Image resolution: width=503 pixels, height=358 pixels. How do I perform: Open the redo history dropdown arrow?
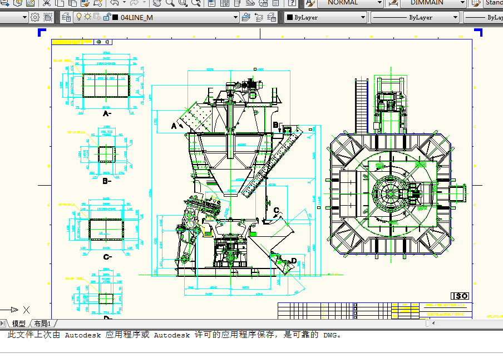pos(144,3)
